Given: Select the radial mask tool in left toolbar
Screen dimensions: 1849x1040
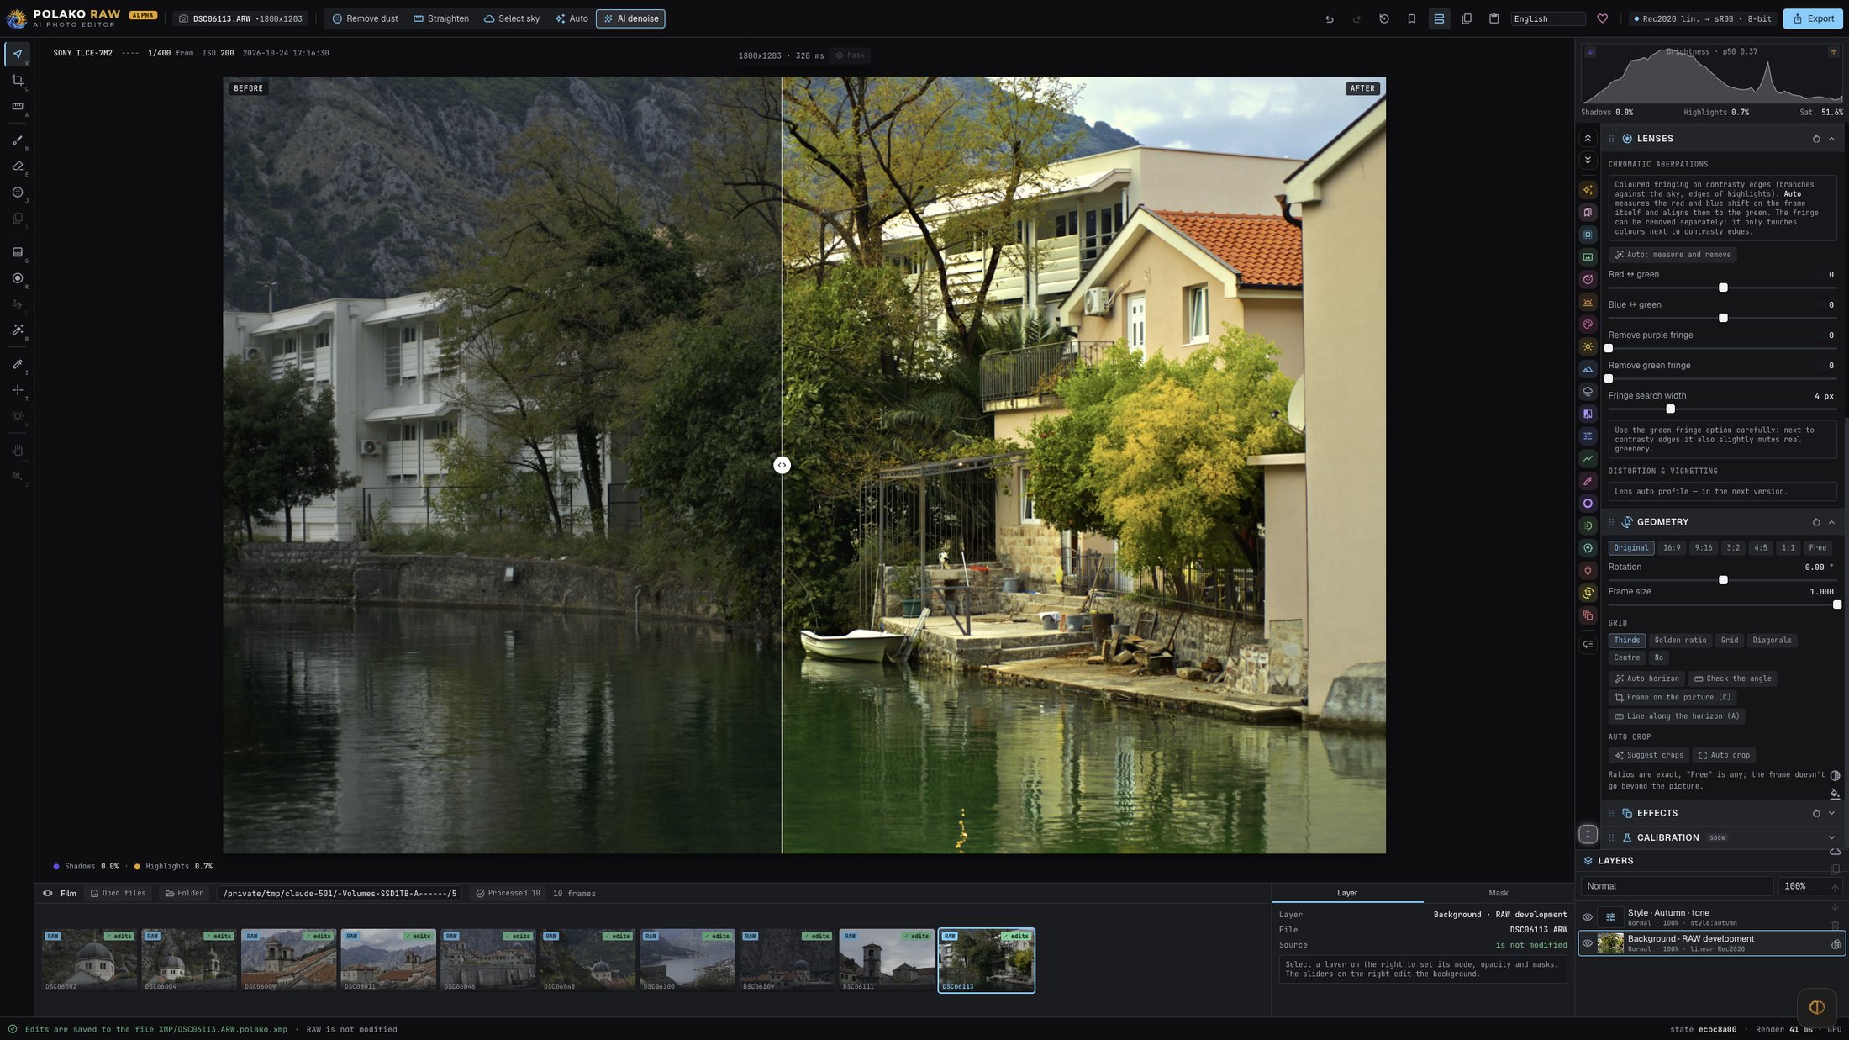Looking at the screenshot, I should point(18,278).
